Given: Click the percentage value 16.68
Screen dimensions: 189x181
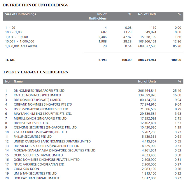Looking at the screenshot, I should pos(177,95).
